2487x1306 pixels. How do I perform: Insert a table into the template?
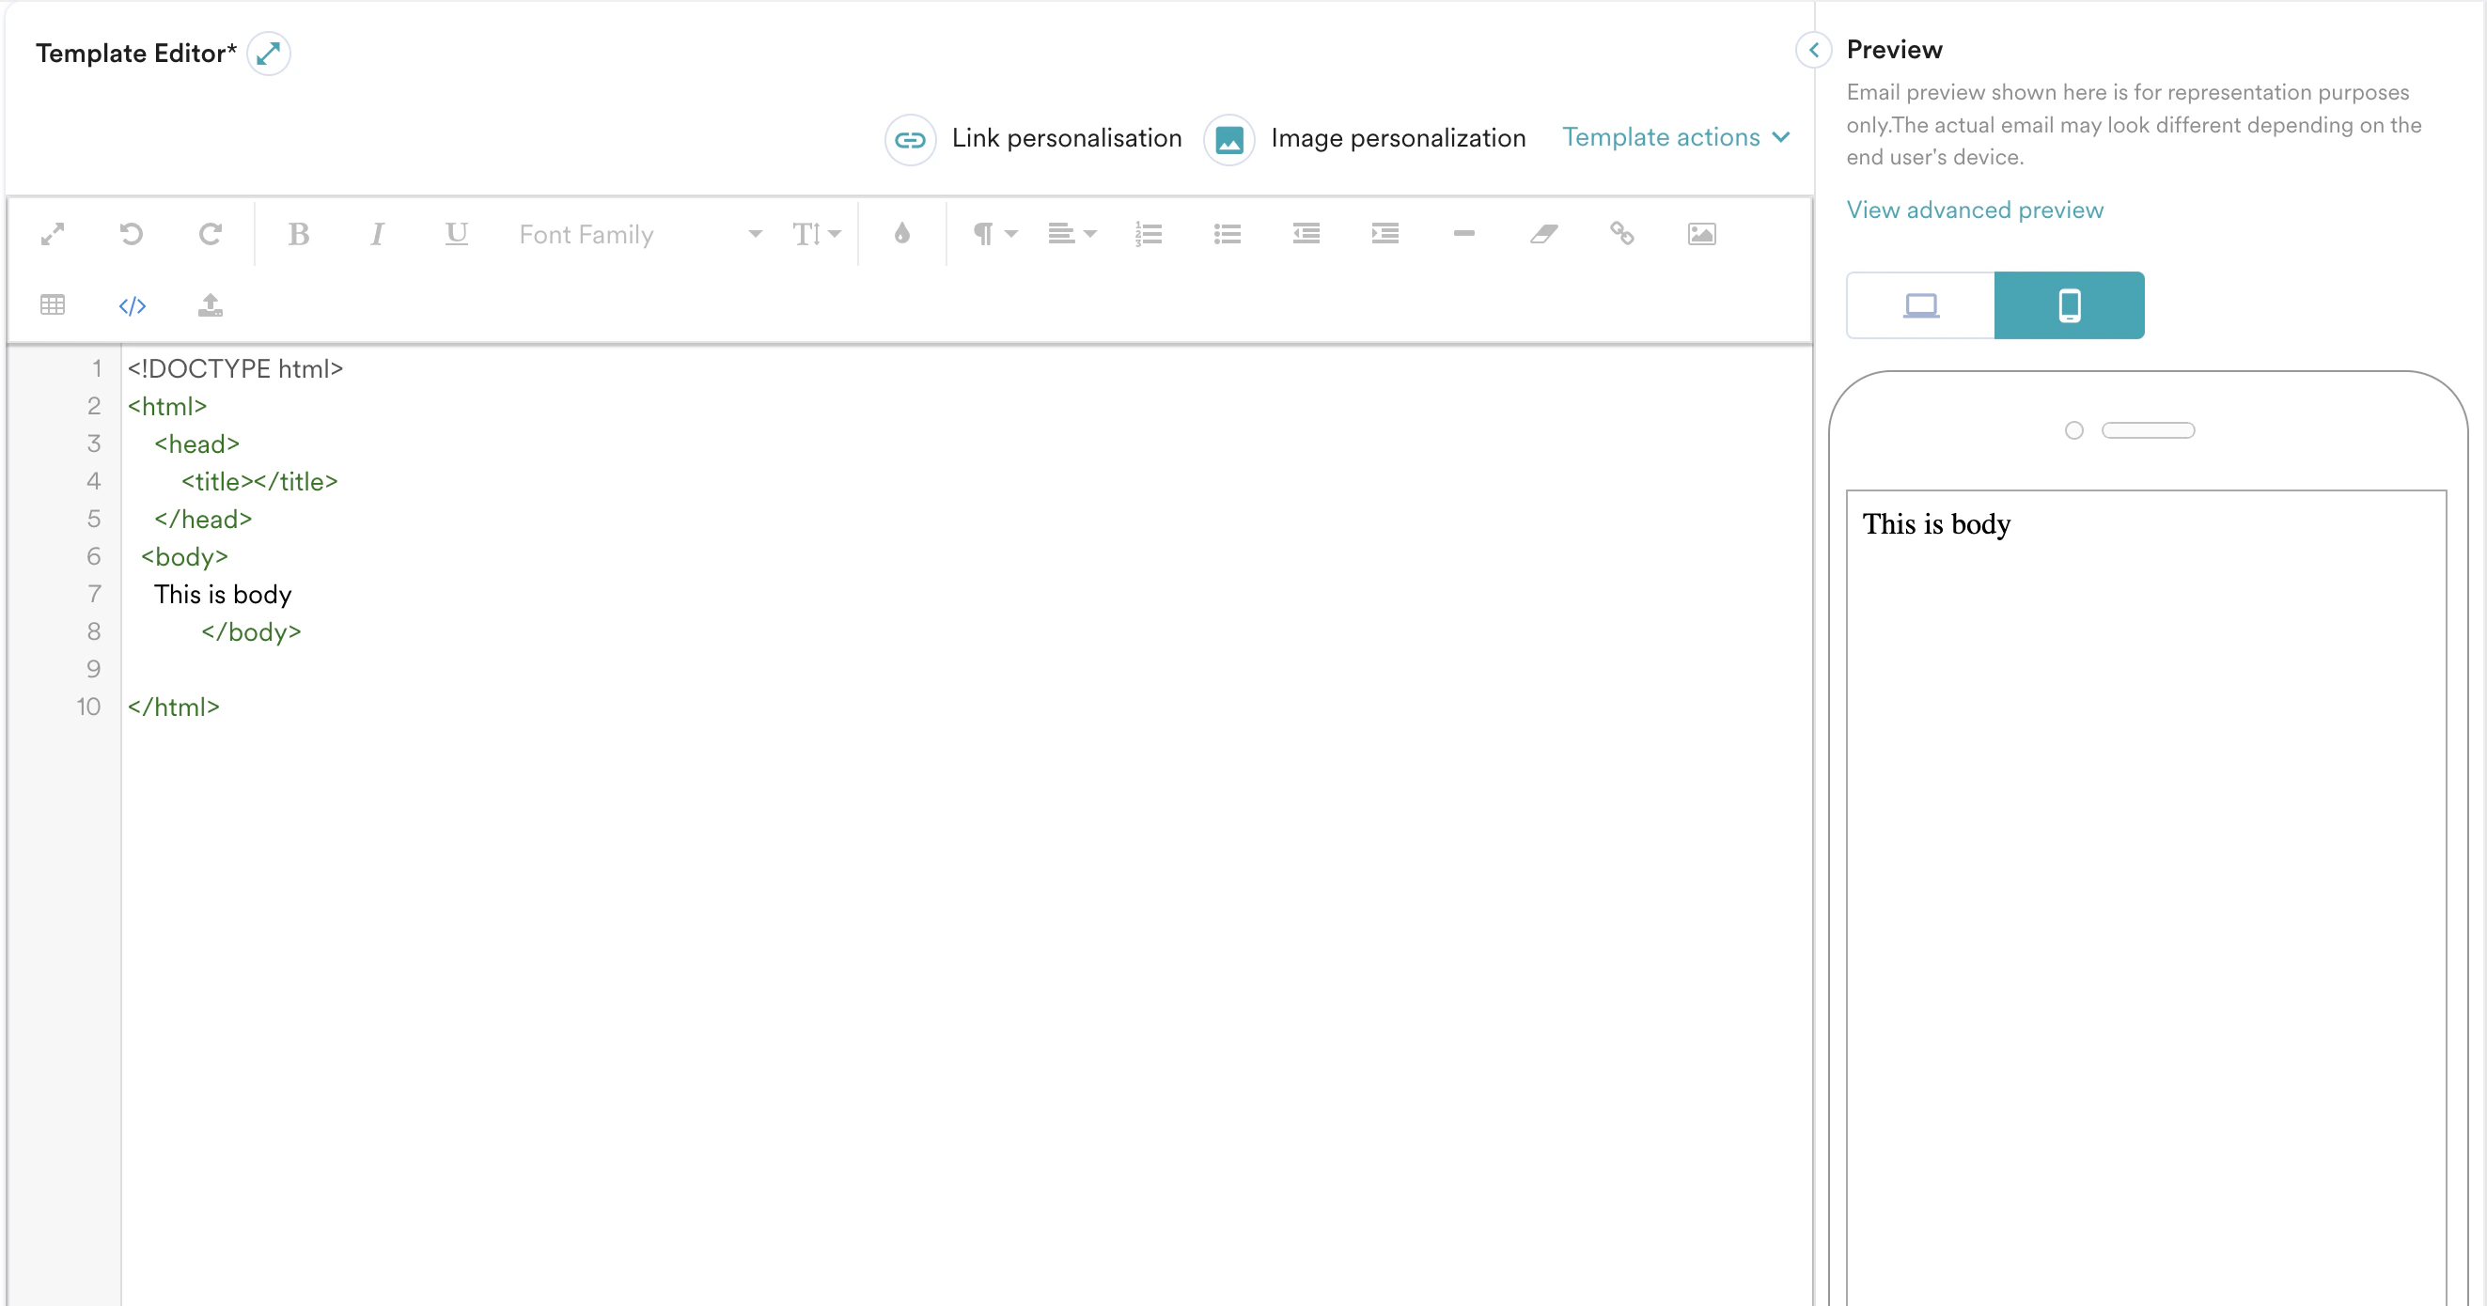53,305
